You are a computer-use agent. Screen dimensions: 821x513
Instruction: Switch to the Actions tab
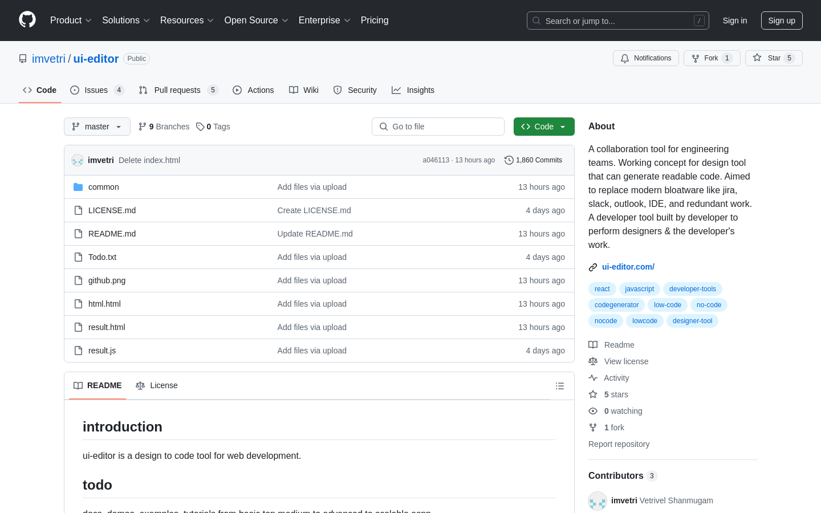[253, 90]
